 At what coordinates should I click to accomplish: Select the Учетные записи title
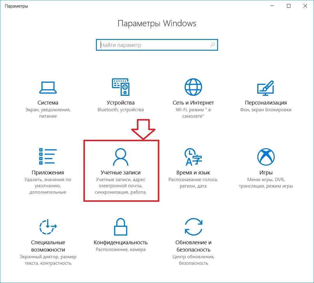point(121,172)
